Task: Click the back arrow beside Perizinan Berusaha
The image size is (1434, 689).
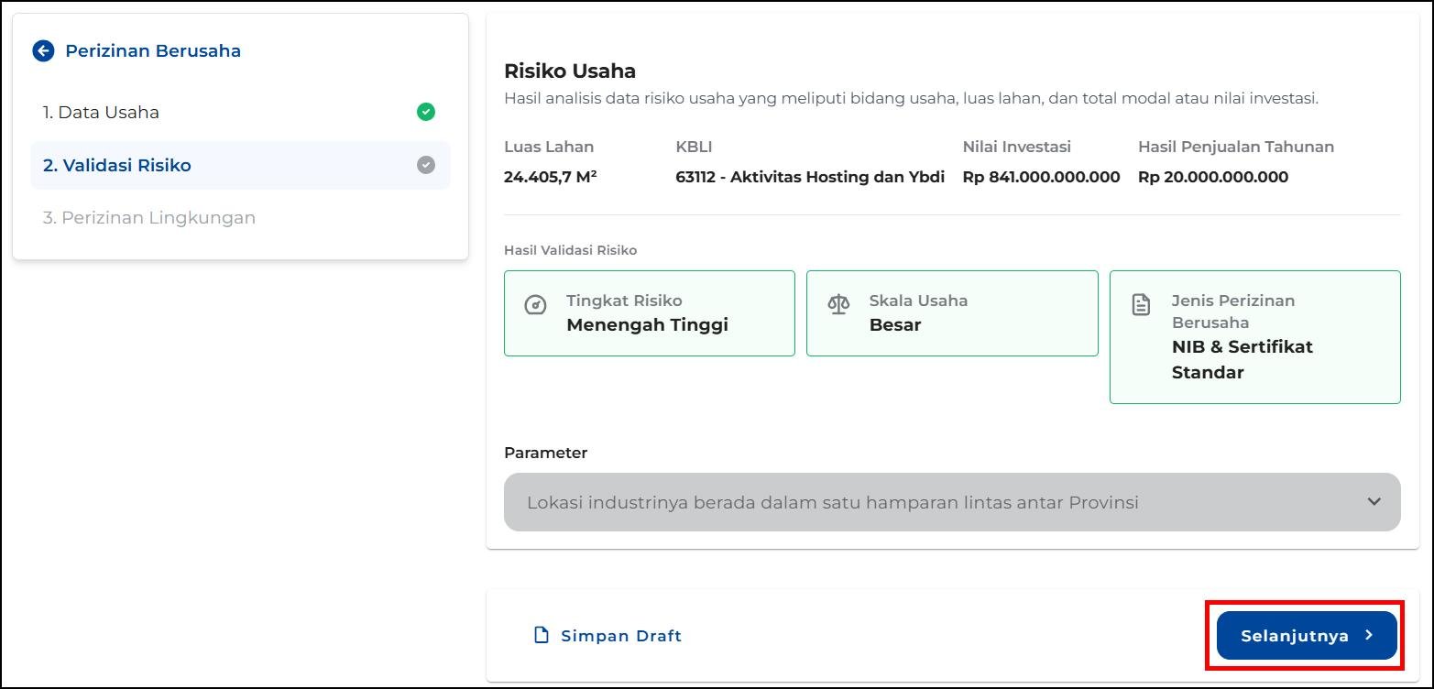Action: tap(43, 50)
